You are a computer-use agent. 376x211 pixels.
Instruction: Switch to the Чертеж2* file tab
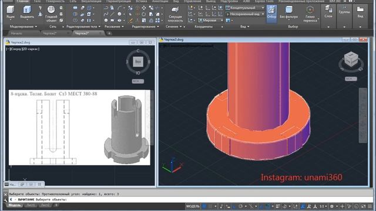tap(50, 33)
